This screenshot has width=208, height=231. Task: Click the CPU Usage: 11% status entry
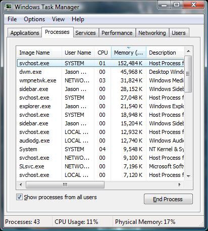(x=76, y=221)
